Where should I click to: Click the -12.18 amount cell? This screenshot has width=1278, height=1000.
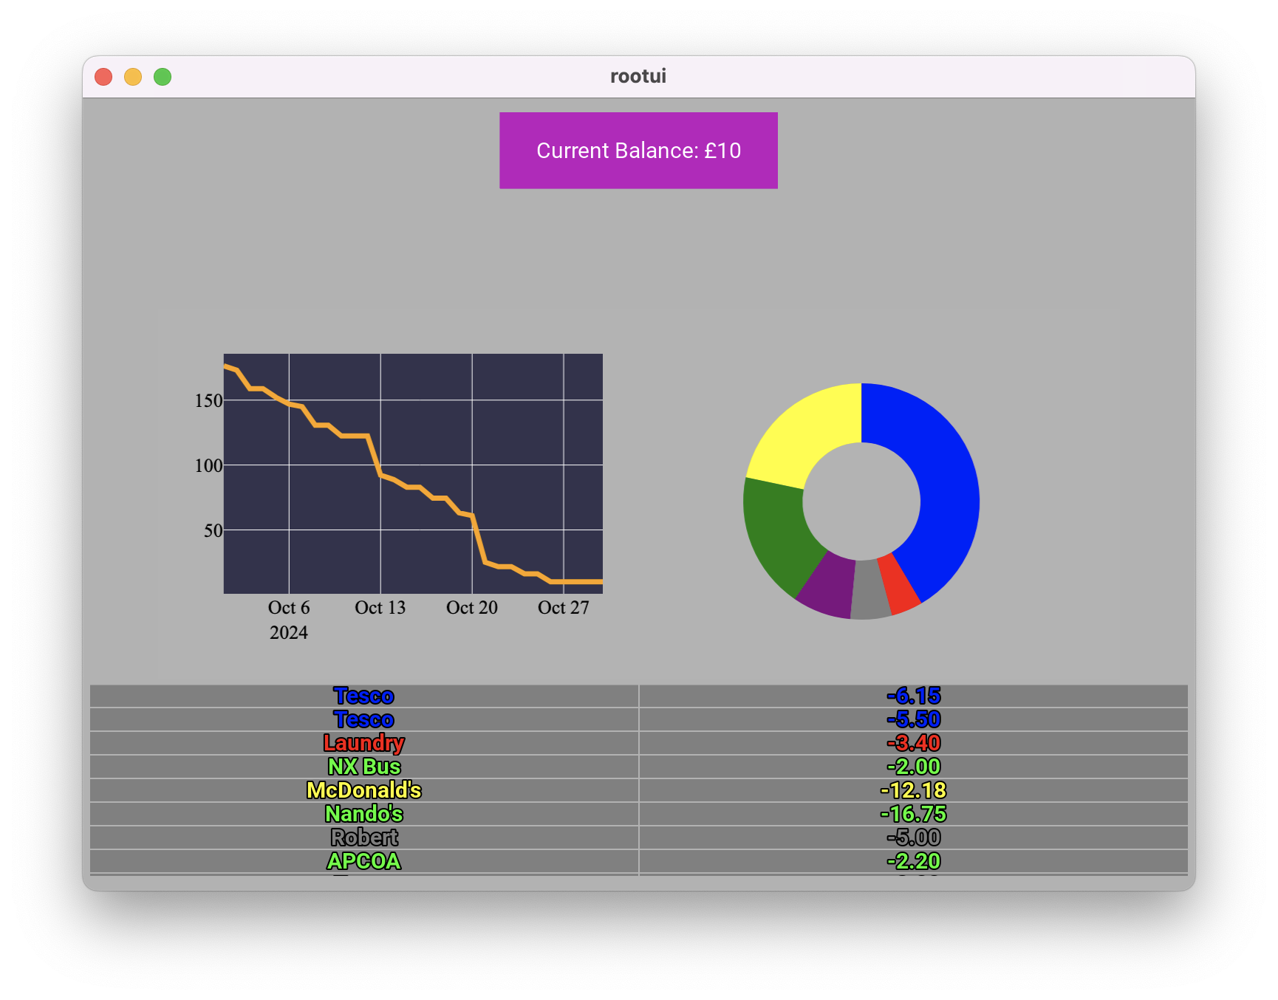point(914,790)
